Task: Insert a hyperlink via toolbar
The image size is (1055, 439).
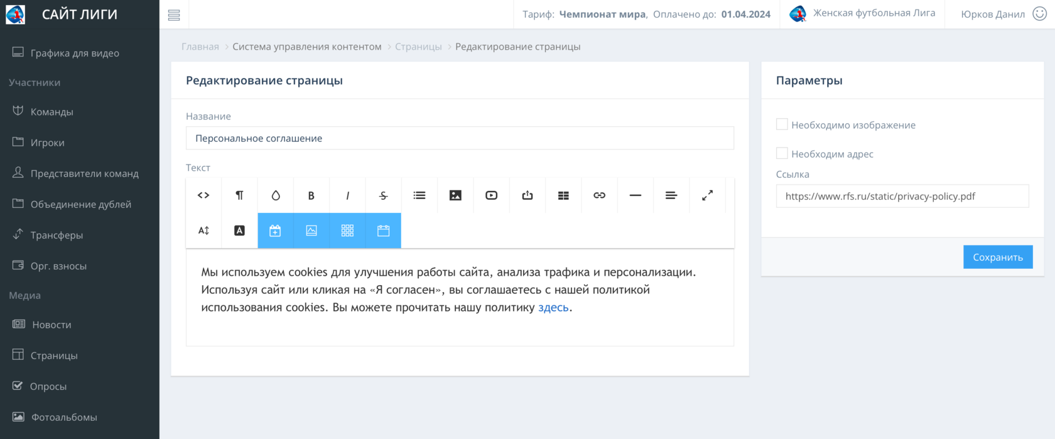Action: [x=600, y=195]
